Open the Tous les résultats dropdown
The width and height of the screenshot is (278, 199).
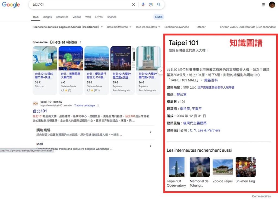tap(148, 27)
